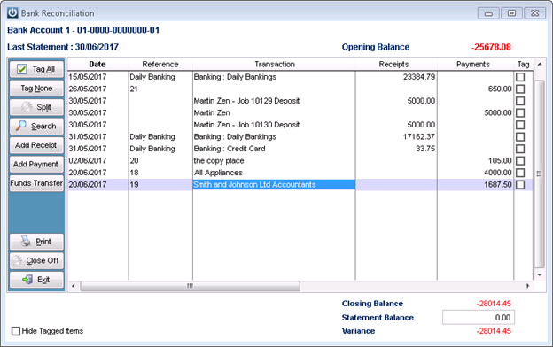Tag the copy place 105.00 payment
Image resolution: width=553 pixels, height=347 pixels.
coord(520,161)
